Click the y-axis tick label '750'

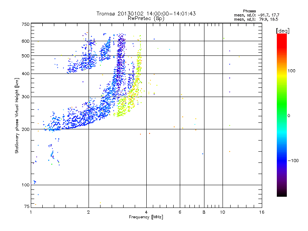[25, 24]
